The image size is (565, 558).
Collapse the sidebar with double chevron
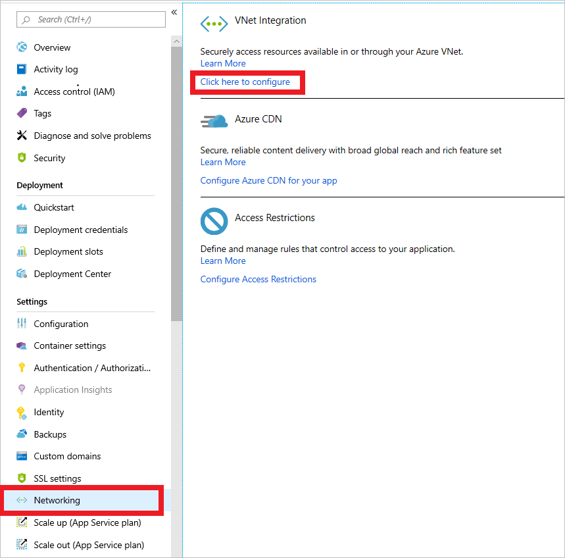pos(174,13)
